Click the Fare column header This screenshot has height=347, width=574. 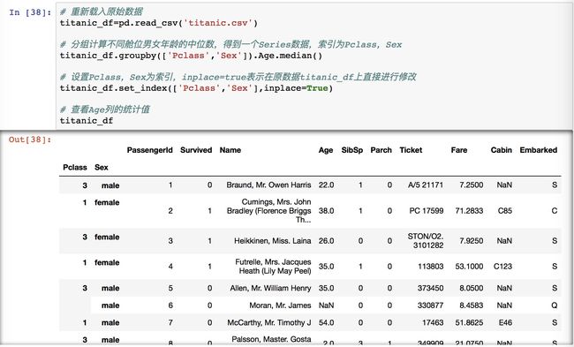click(x=459, y=150)
